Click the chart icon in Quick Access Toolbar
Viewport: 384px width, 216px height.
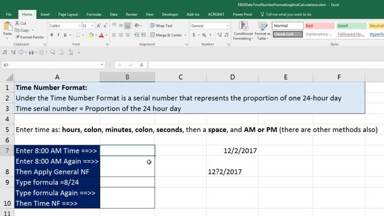click(31, 52)
